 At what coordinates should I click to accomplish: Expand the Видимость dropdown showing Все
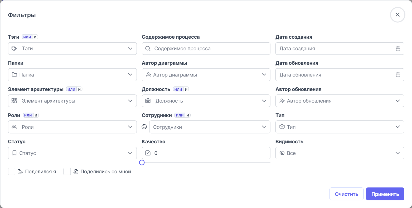[x=340, y=153]
